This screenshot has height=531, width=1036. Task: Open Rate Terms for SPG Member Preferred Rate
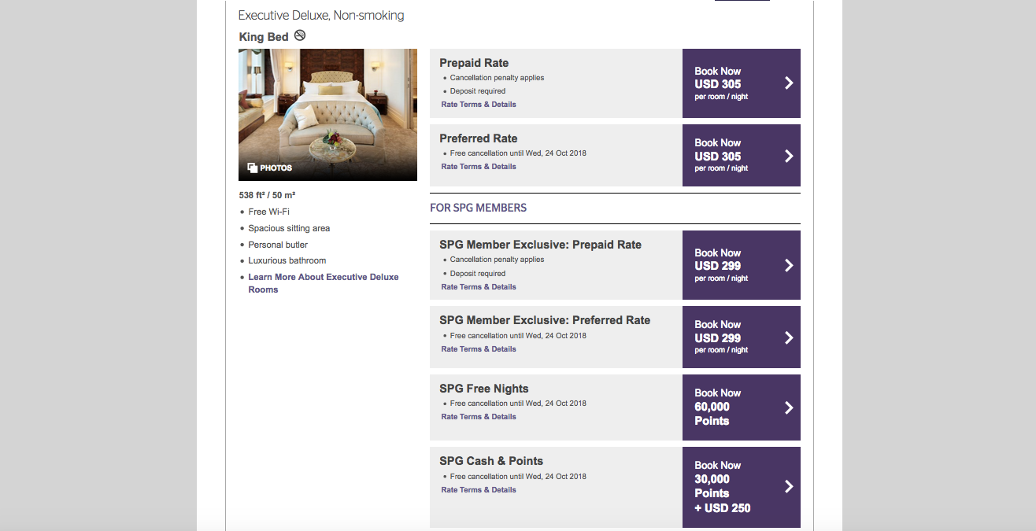coord(479,349)
